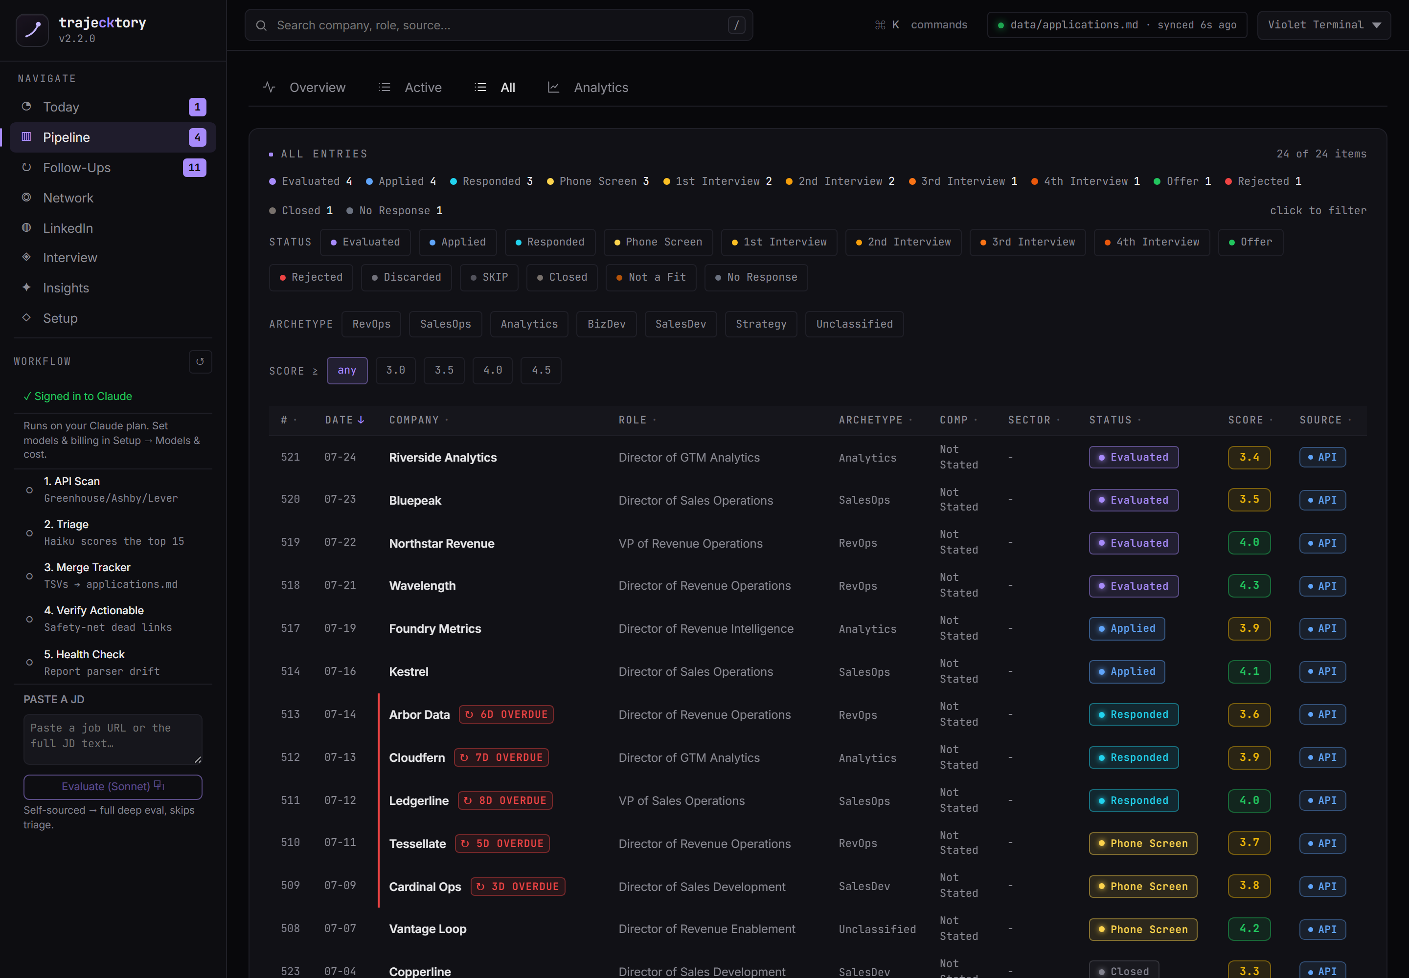This screenshot has height=978, width=1409.
Task: Select the any score threshold
Action: 347,370
